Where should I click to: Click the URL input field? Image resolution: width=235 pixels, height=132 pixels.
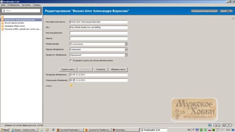pos(99,27)
